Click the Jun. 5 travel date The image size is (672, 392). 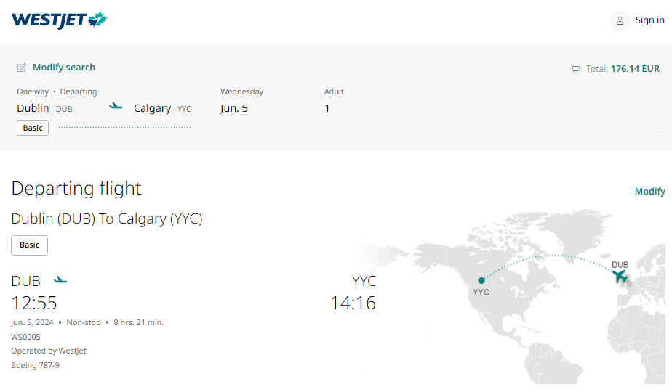234,108
